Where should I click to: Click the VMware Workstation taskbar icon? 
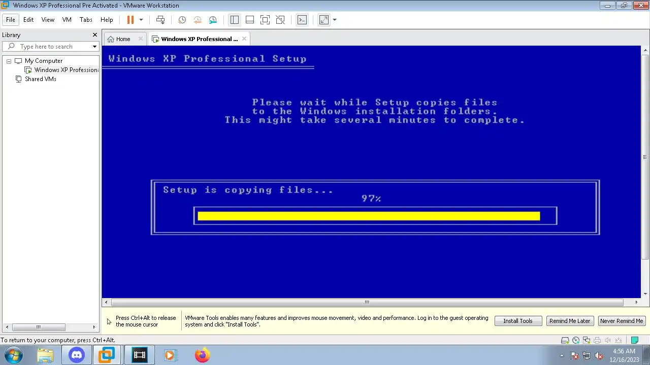click(107, 355)
